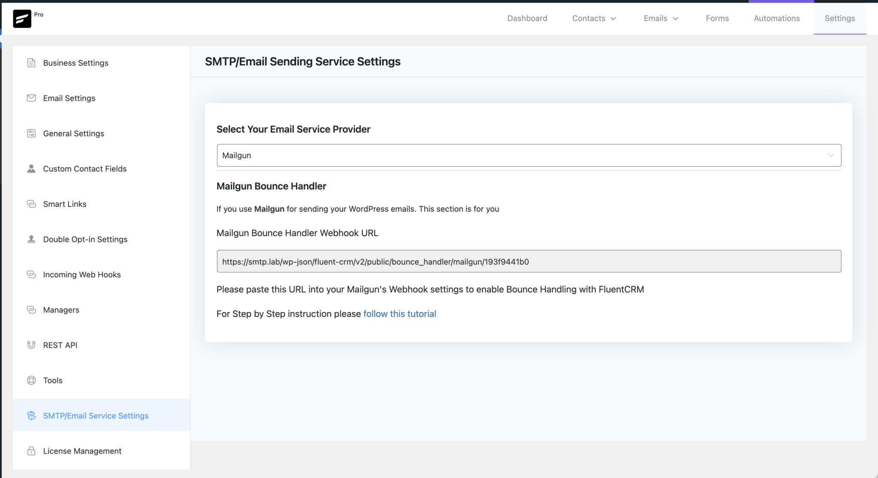Open Incoming Web Hooks settings

coord(102,275)
